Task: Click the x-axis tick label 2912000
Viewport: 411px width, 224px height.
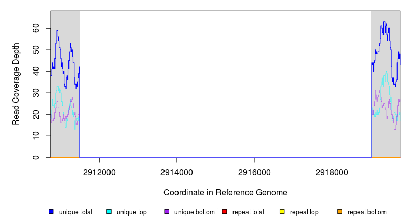Action: 100,172
